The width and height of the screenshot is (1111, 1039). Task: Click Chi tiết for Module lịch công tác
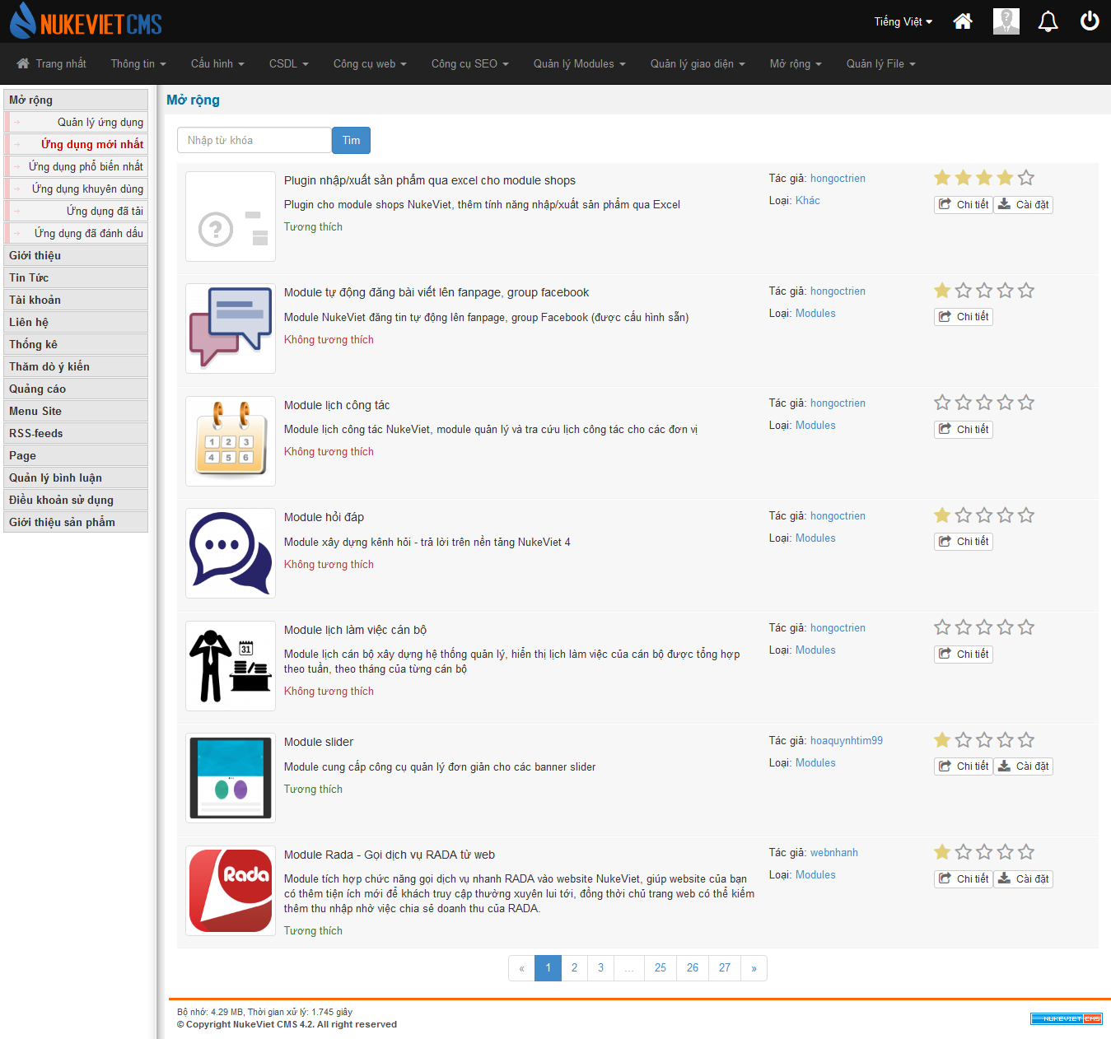(964, 429)
